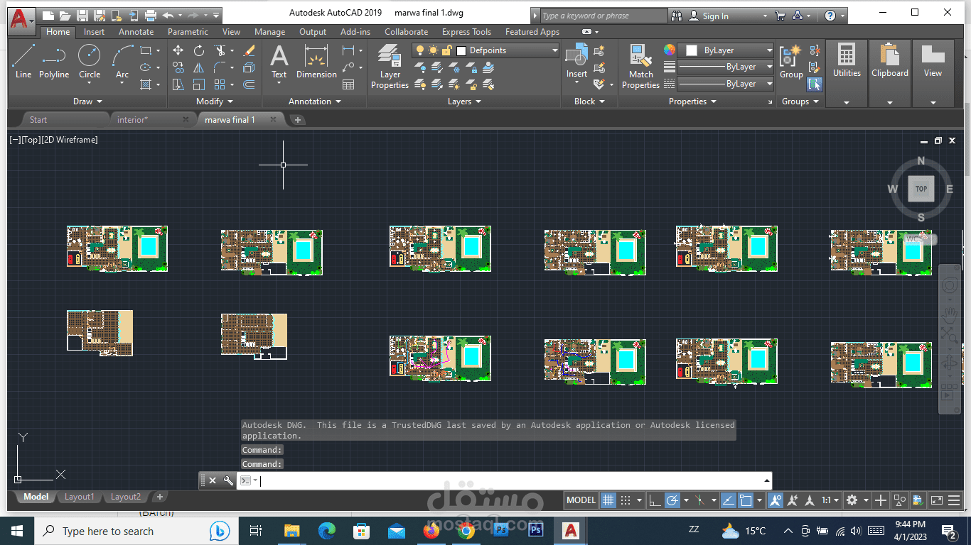Toggle the drawing grid display in status bar
Image resolution: width=971 pixels, height=545 pixels.
point(608,500)
